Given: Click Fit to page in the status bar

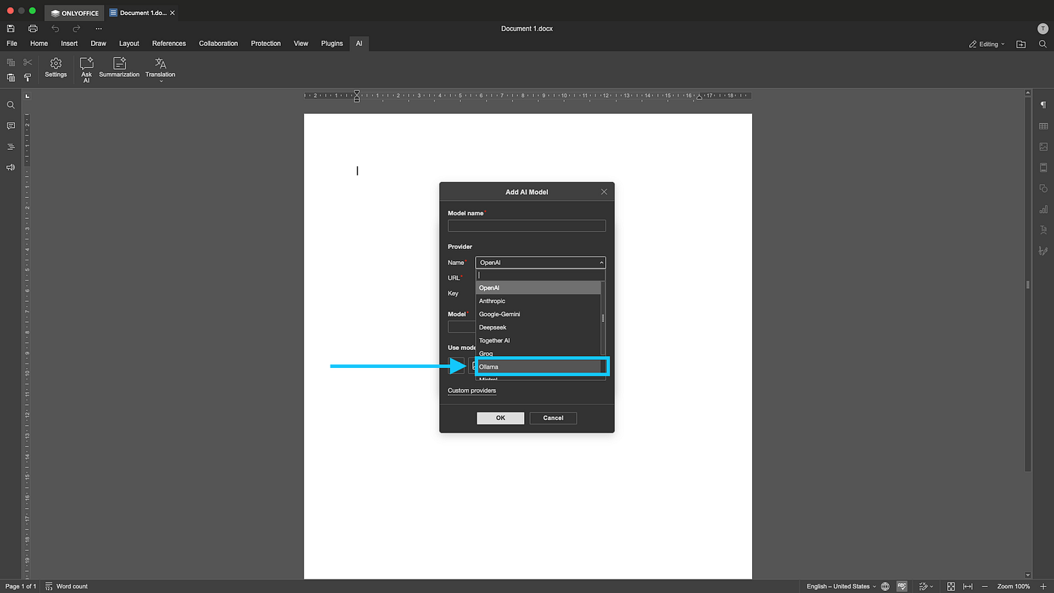Looking at the screenshot, I should (951, 586).
